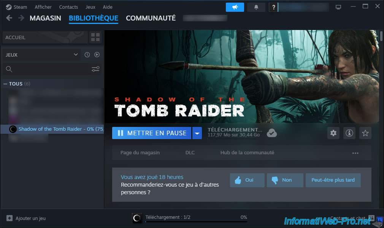The image size is (384, 228).
Task: Click the question mark help icon
Action: pos(273,7)
